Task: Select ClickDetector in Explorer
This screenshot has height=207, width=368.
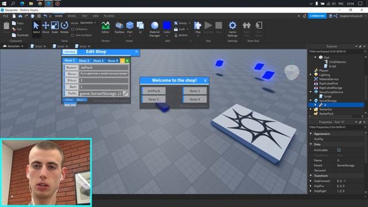Action: click(x=338, y=62)
